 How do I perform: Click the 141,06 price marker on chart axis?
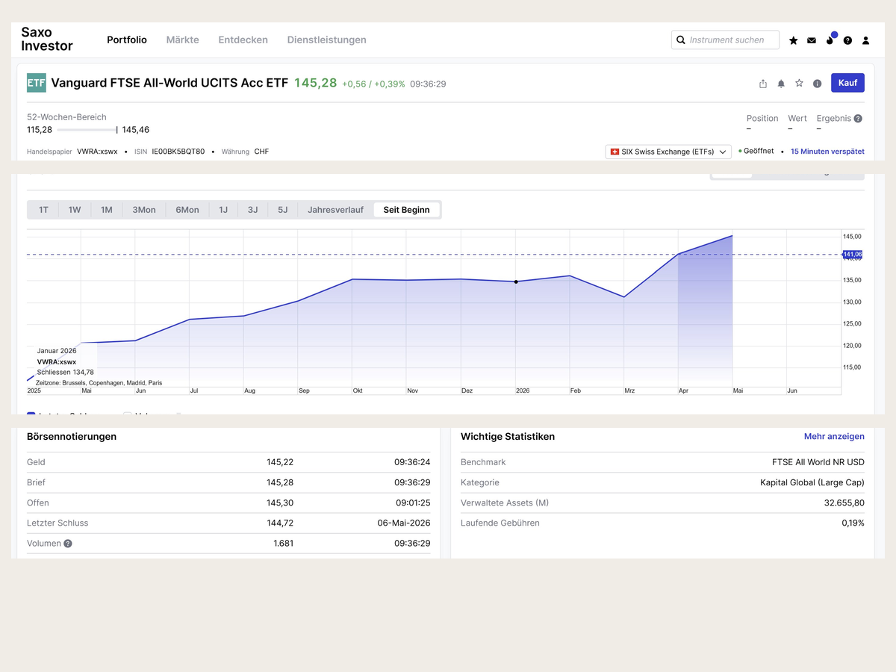coord(852,255)
